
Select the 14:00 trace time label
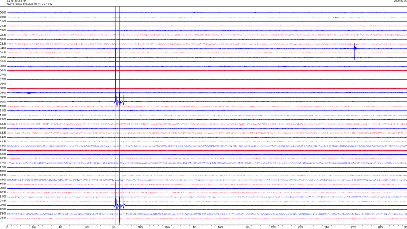[3, 137]
